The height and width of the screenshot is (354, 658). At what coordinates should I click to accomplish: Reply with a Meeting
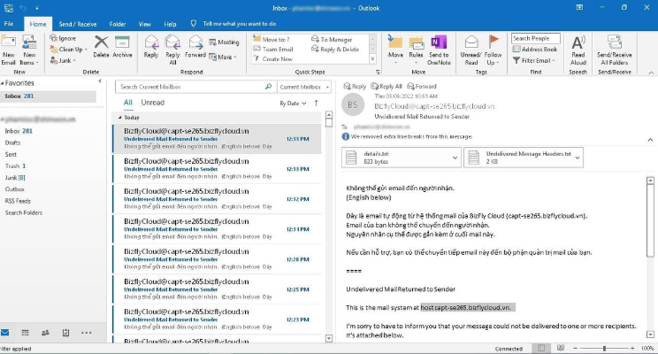[224, 42]
